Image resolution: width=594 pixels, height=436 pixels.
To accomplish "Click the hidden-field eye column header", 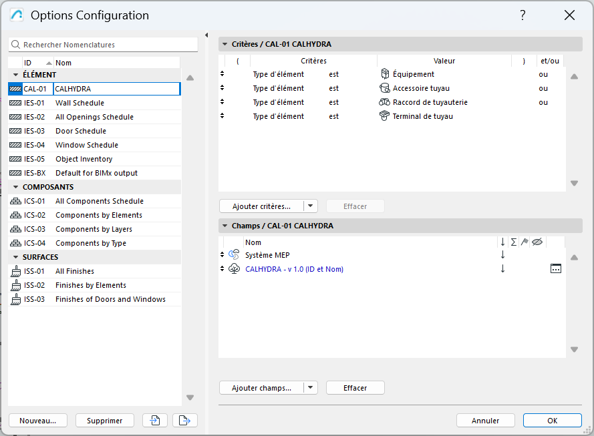I will point(537,242).
